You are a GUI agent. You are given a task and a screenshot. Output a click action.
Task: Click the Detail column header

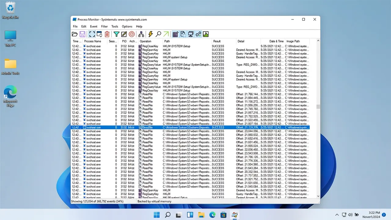point(248,41)
